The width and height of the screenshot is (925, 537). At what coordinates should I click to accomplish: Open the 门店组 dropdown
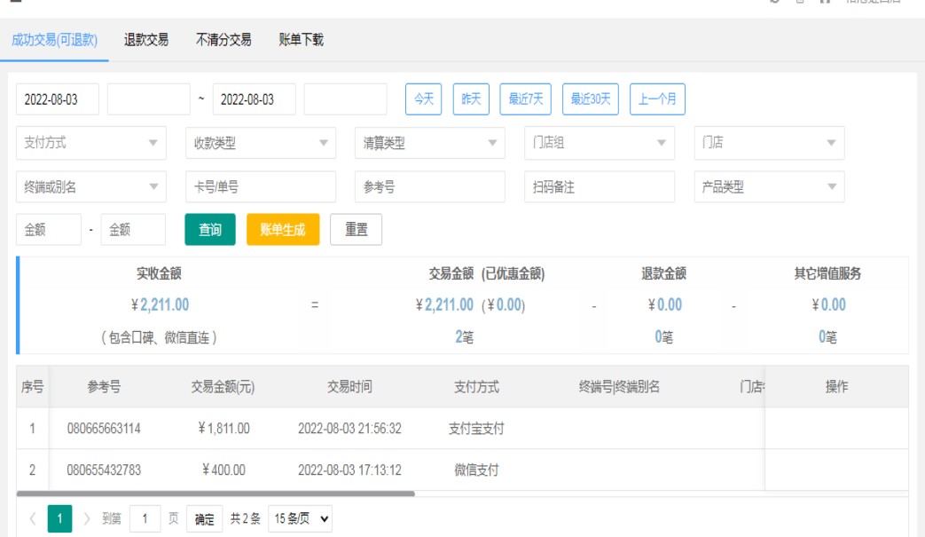tap(599, 143)
